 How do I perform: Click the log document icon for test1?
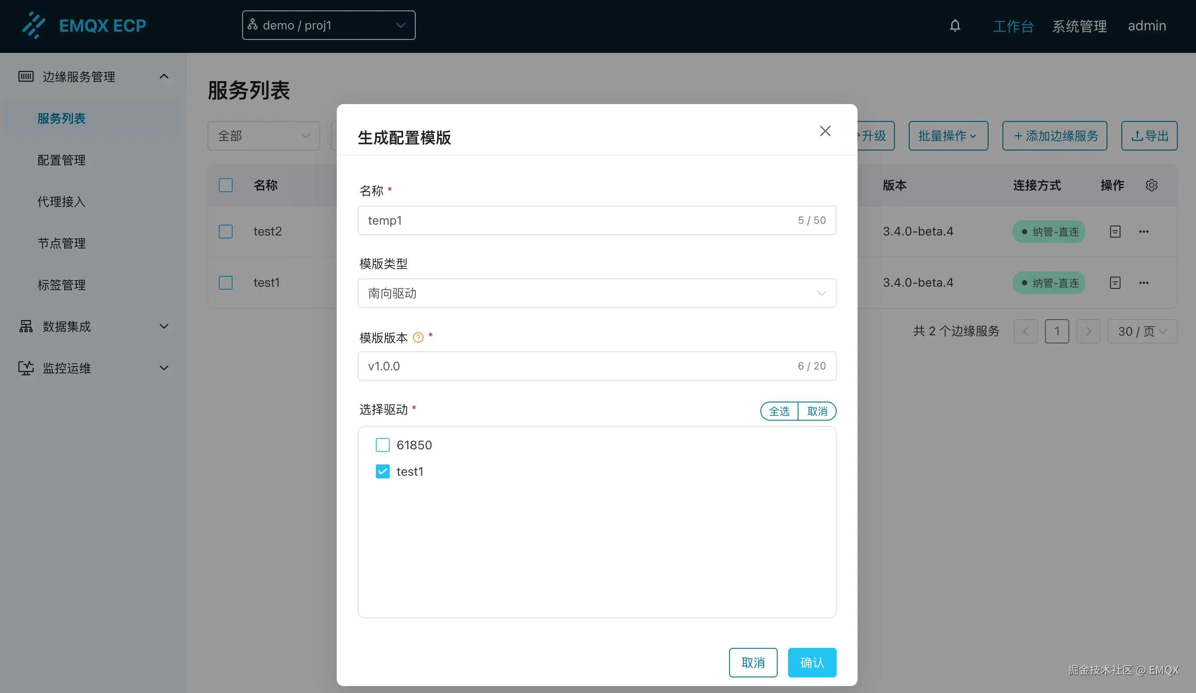[1115, 282]
